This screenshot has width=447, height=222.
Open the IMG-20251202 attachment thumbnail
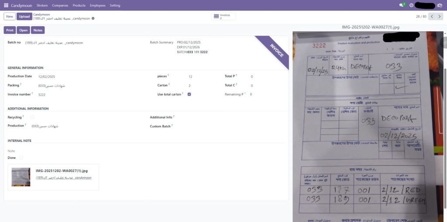click(21, 177)
